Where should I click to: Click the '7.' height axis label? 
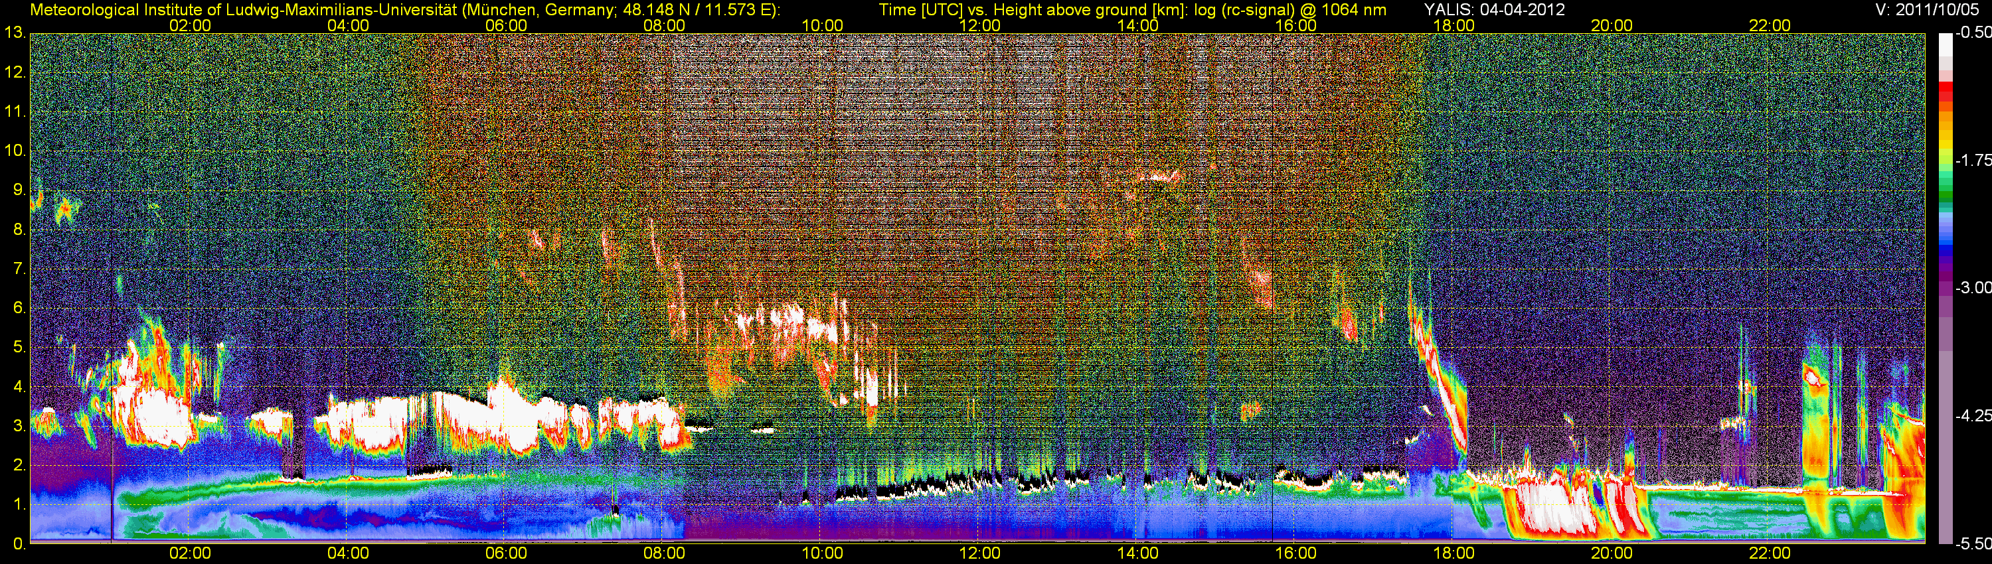(19, 269)
